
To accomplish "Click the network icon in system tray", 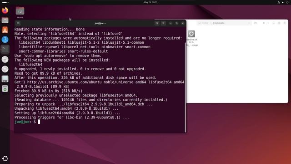I will (x=279, y=2).
